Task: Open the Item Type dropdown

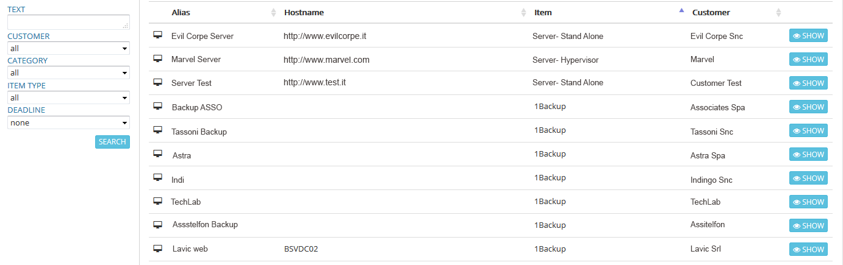Action: (x=68, y=97)
